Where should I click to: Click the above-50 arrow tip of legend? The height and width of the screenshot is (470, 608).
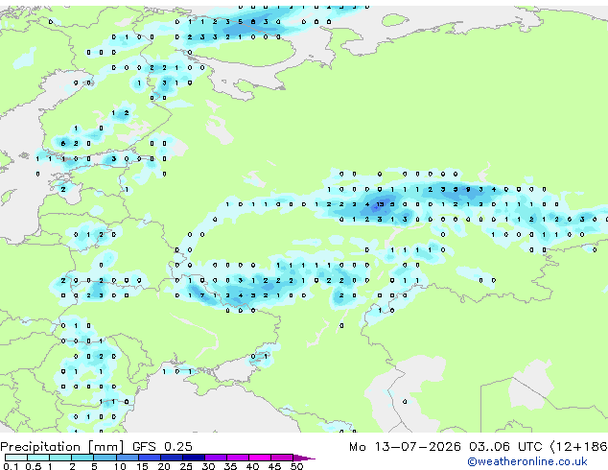point(304,458)
